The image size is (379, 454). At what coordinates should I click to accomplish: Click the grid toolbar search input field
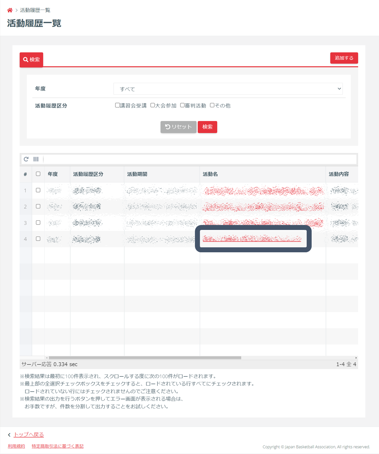pyautogui.click(x=200, y=159)
